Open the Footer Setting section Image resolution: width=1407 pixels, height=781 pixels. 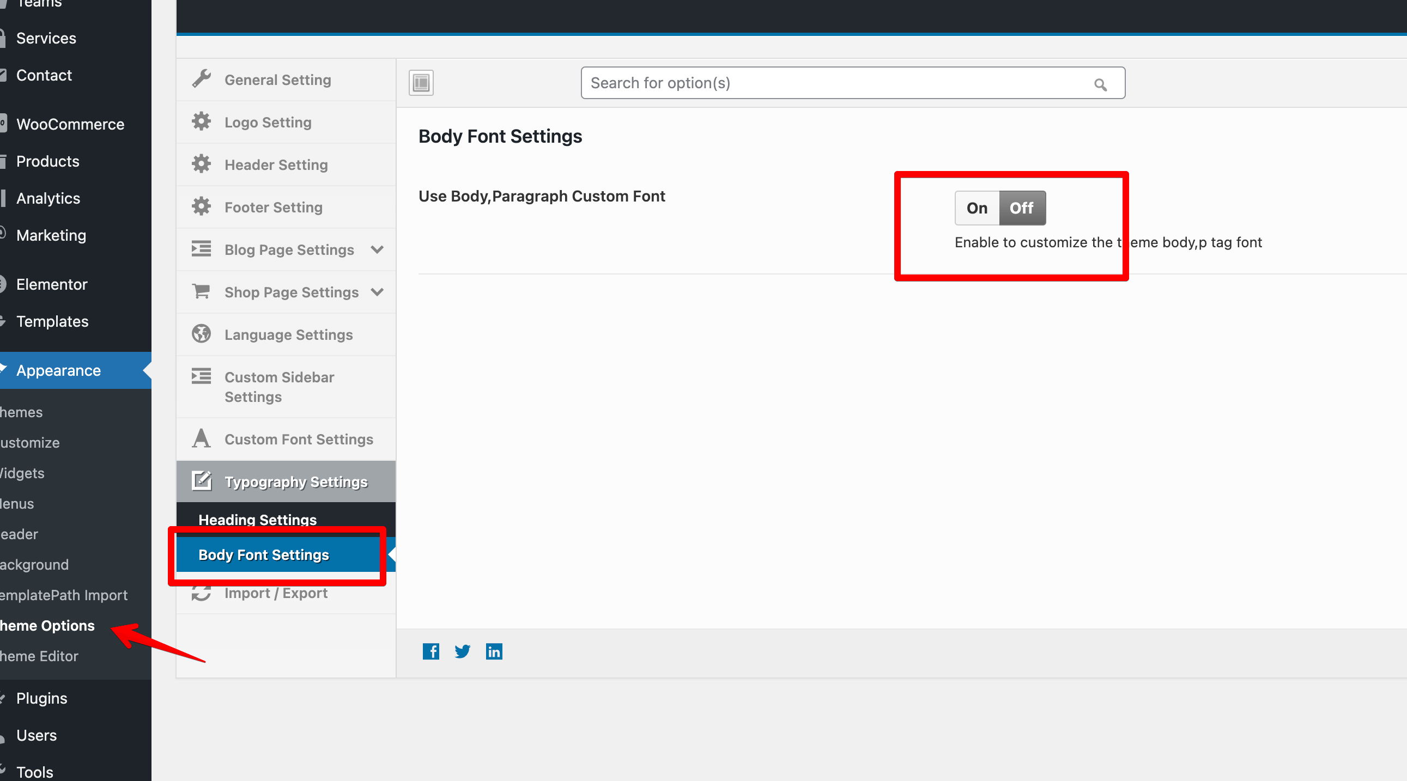point(273,208)
